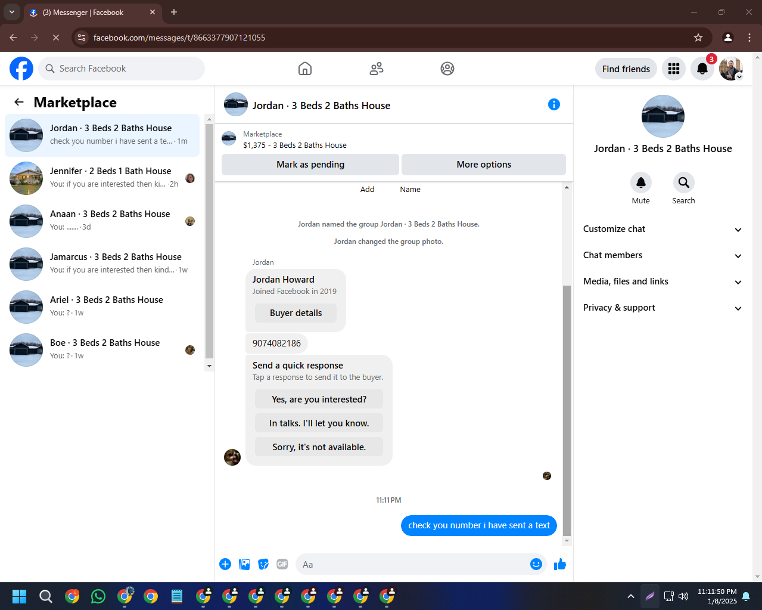View site information icon in address bar

(x=82, y=38)
